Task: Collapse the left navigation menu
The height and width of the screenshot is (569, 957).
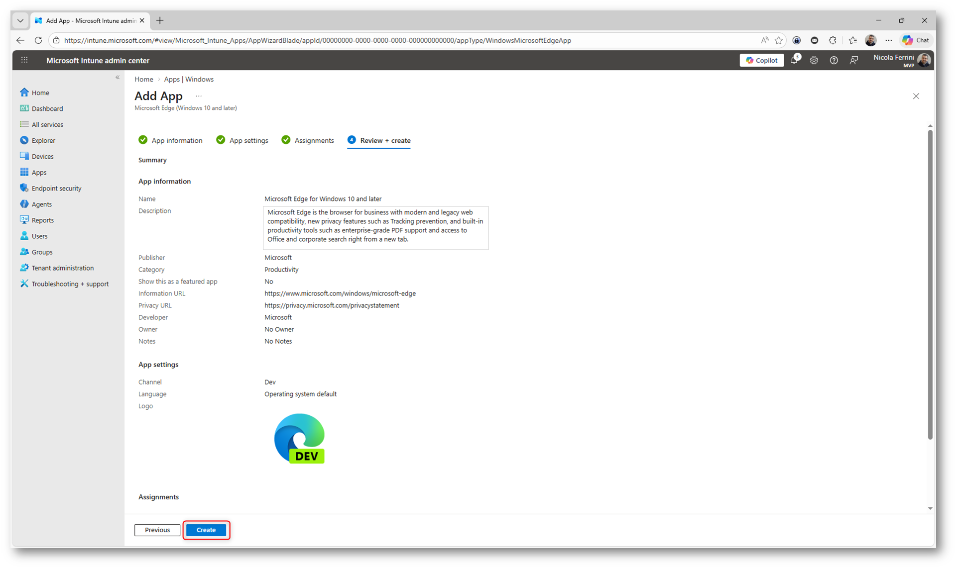Action: coord(118,77)
